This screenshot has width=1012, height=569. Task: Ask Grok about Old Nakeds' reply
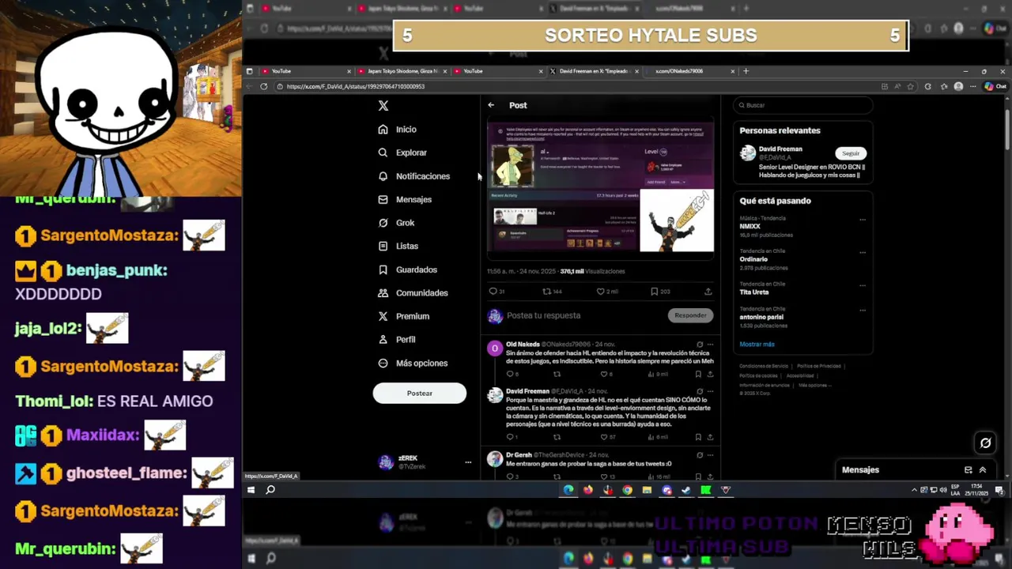(x=700, y=345)
